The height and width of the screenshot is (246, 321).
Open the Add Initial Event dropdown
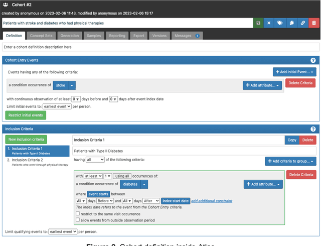tap(294, 72)
